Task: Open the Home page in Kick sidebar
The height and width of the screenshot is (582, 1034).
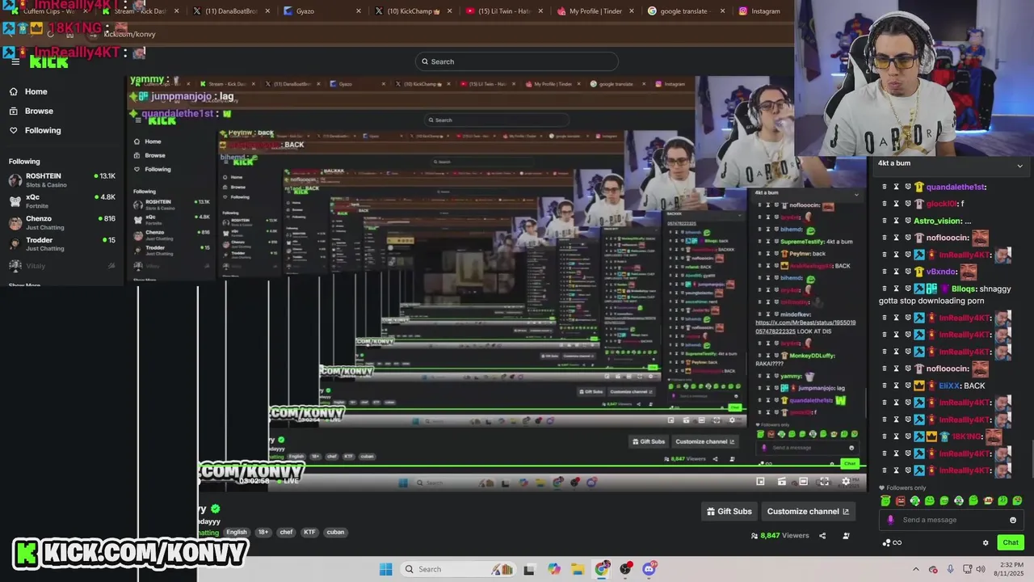Action: click(36, 91)
